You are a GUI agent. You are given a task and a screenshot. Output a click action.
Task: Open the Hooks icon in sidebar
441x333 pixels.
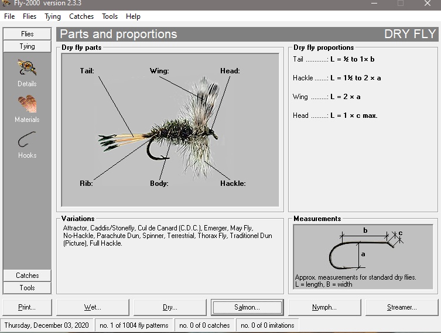pos(27,140)
